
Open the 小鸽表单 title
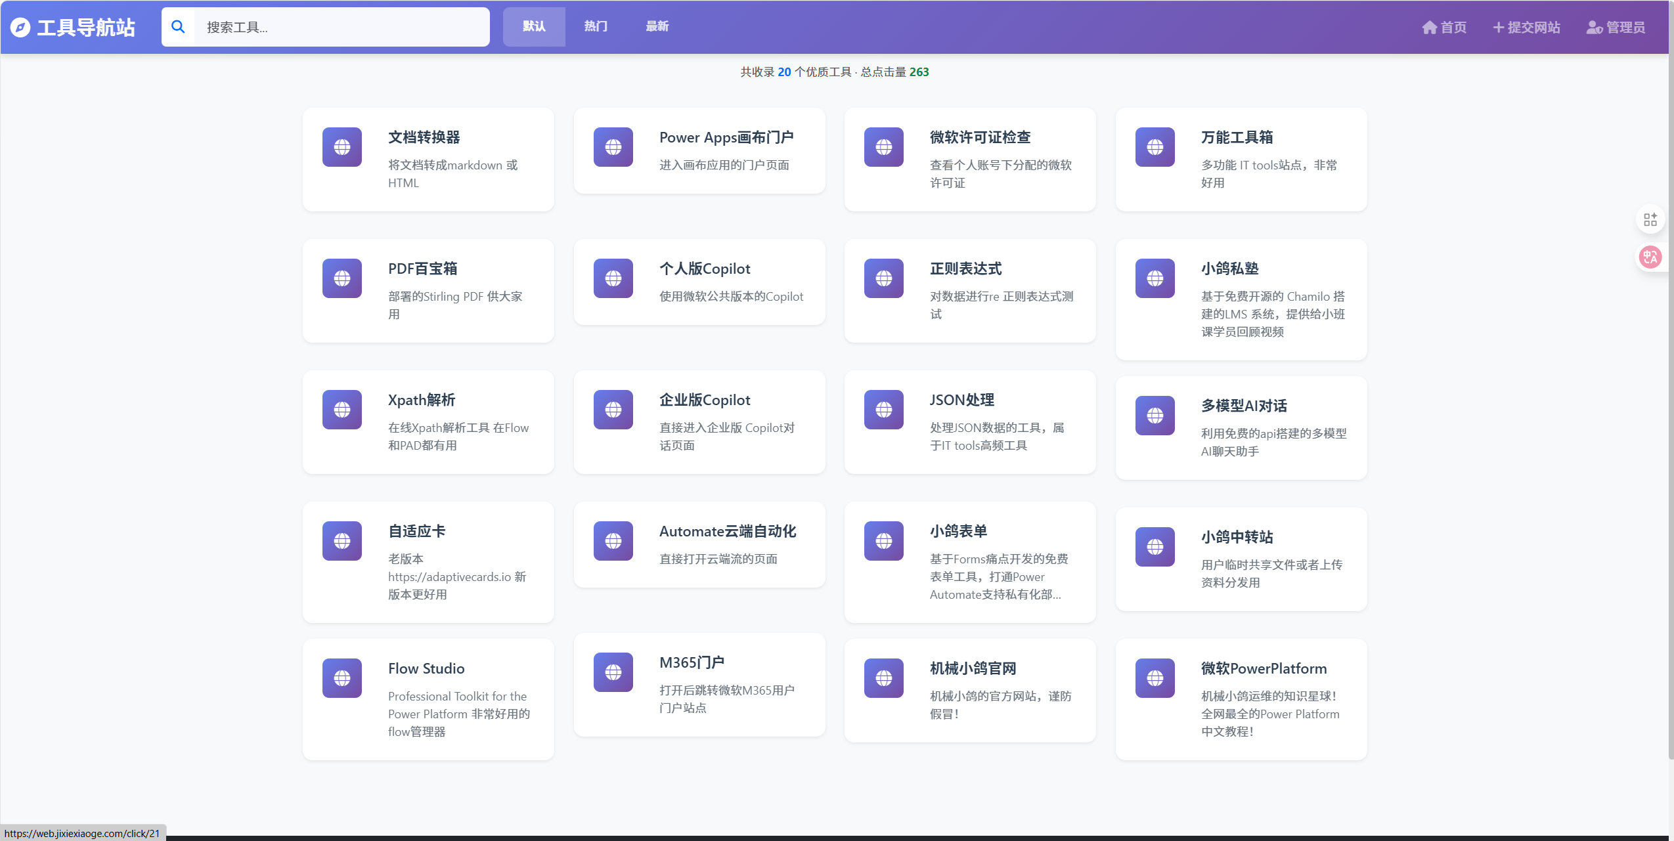point(959,531)
